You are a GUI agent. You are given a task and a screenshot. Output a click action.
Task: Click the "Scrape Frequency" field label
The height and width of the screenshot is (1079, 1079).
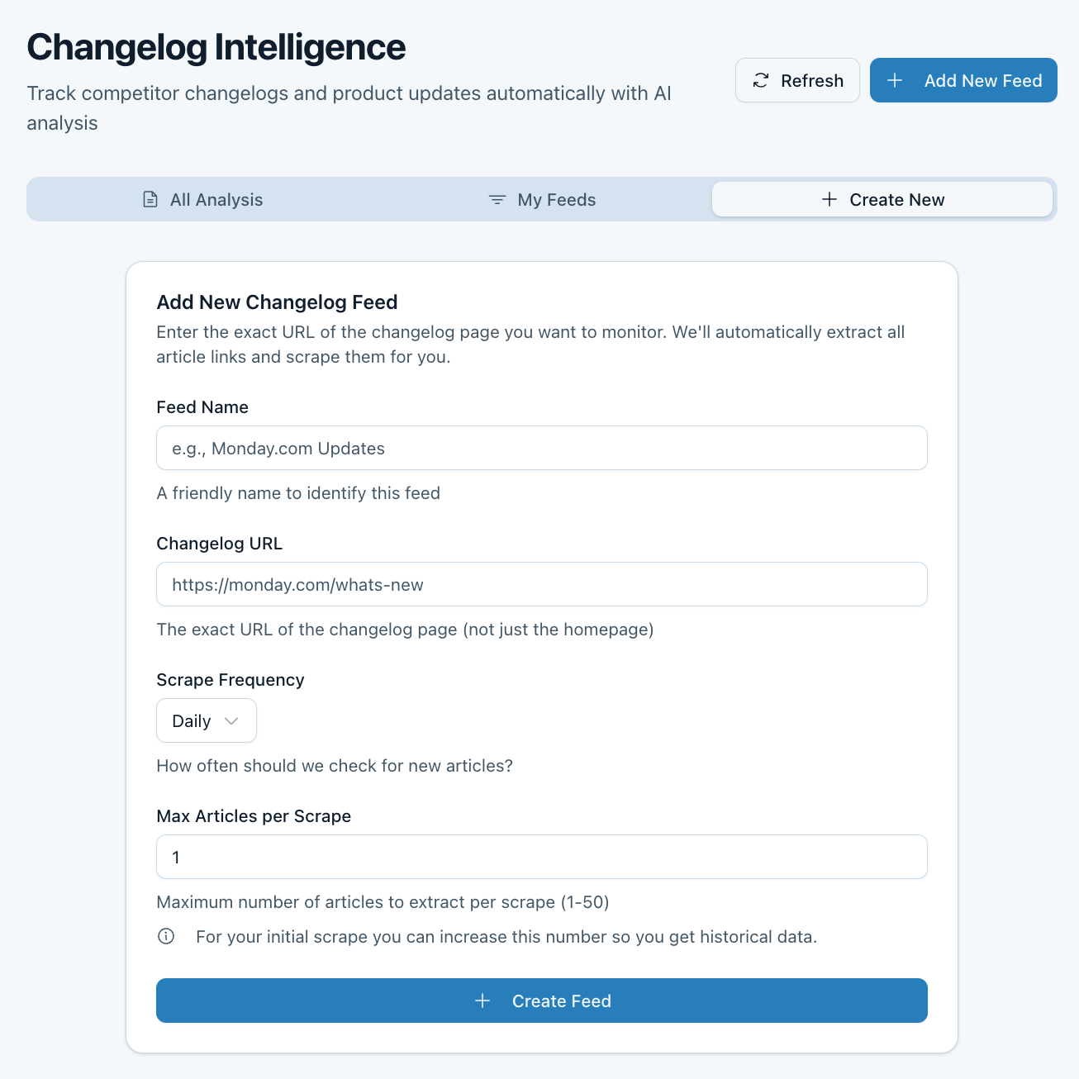click(x=231, y=679)
